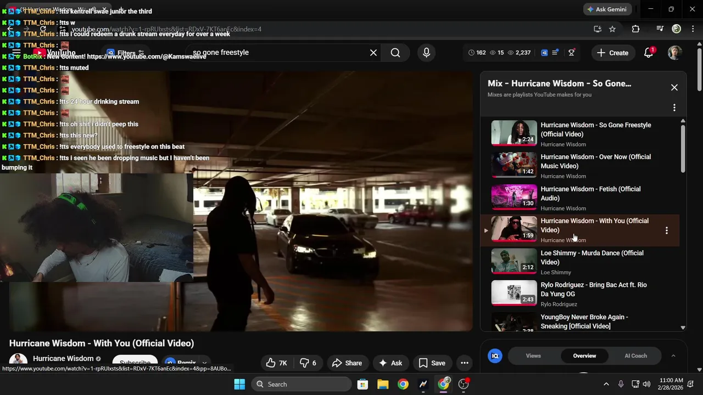This screenshot has width=703, height=395.
Task: Open vidIQ list icon with blue dot
Action: click(x=555, y=52)
